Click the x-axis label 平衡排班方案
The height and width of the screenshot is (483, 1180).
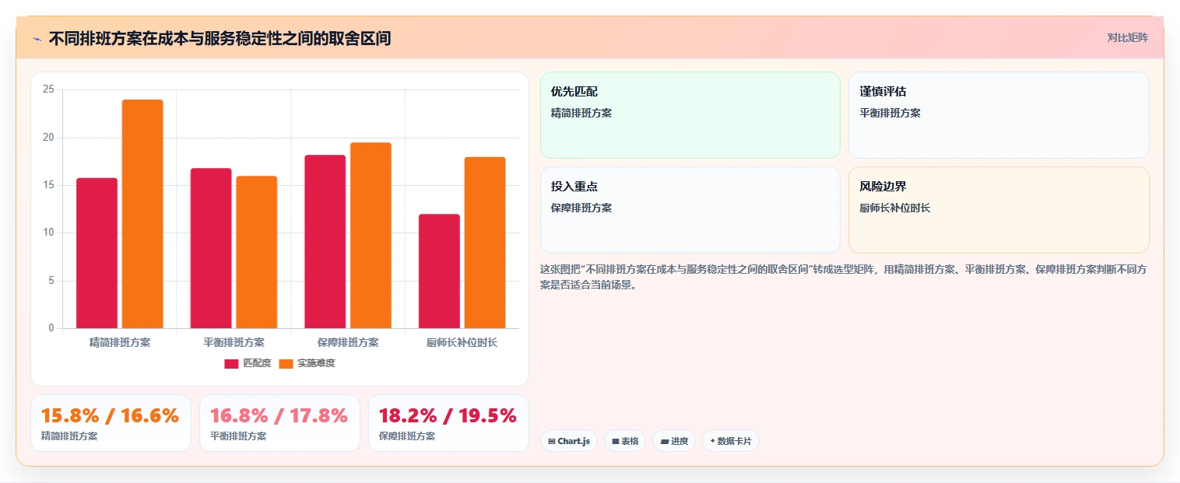pyautogui.click(x=234, y=342)
